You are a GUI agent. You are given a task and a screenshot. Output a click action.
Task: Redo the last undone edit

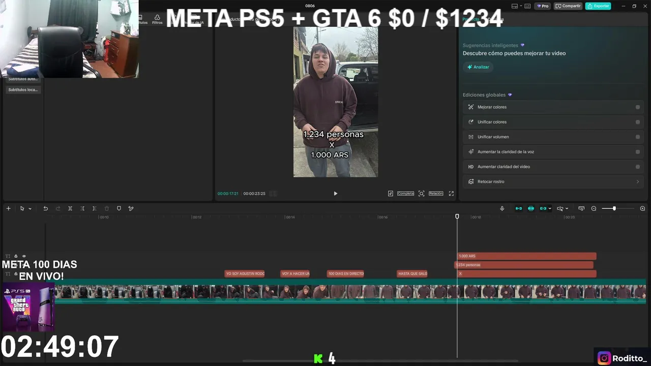click(58, 208)
